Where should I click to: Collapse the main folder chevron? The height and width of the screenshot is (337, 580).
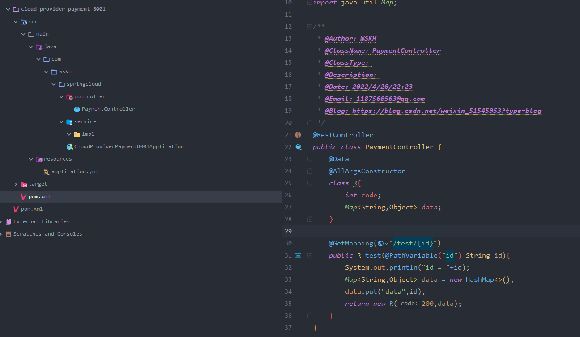pos(23,34)
